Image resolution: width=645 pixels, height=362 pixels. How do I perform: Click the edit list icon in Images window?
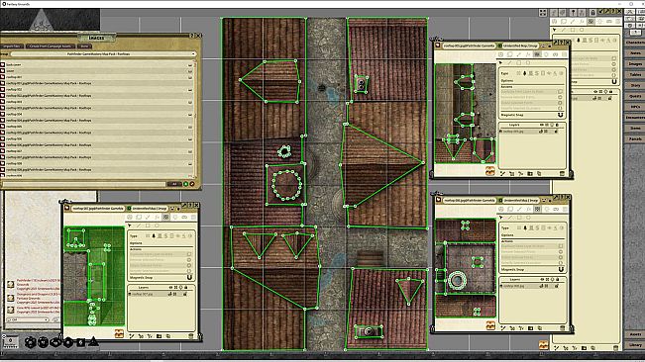[x=191, y=184]
